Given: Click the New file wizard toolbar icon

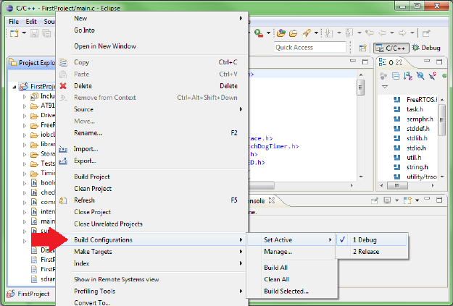Looking at the screenshot, I should (14, 33).
